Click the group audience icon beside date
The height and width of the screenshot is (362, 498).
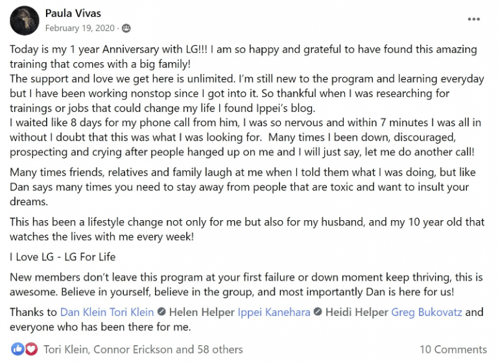point(126,28)
